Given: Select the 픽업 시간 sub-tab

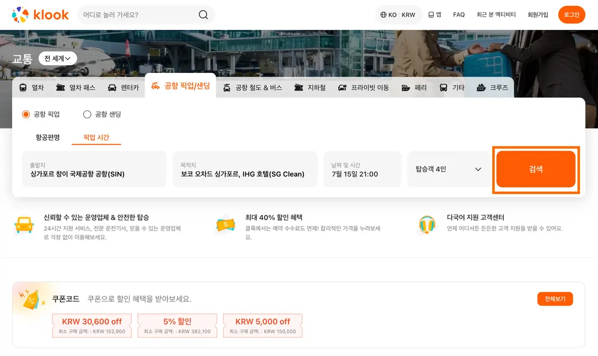Looking at the screenshot, I should coord(96,138).
